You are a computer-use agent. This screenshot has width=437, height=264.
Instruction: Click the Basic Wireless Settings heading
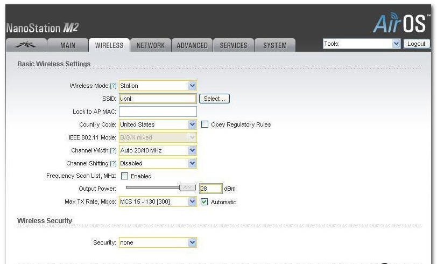pyautogui.click(x=54, y=64)
